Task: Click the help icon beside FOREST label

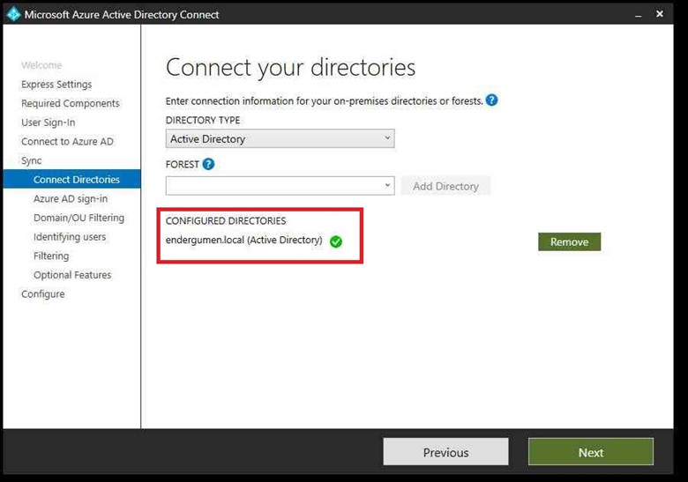Action: (208, 164)
